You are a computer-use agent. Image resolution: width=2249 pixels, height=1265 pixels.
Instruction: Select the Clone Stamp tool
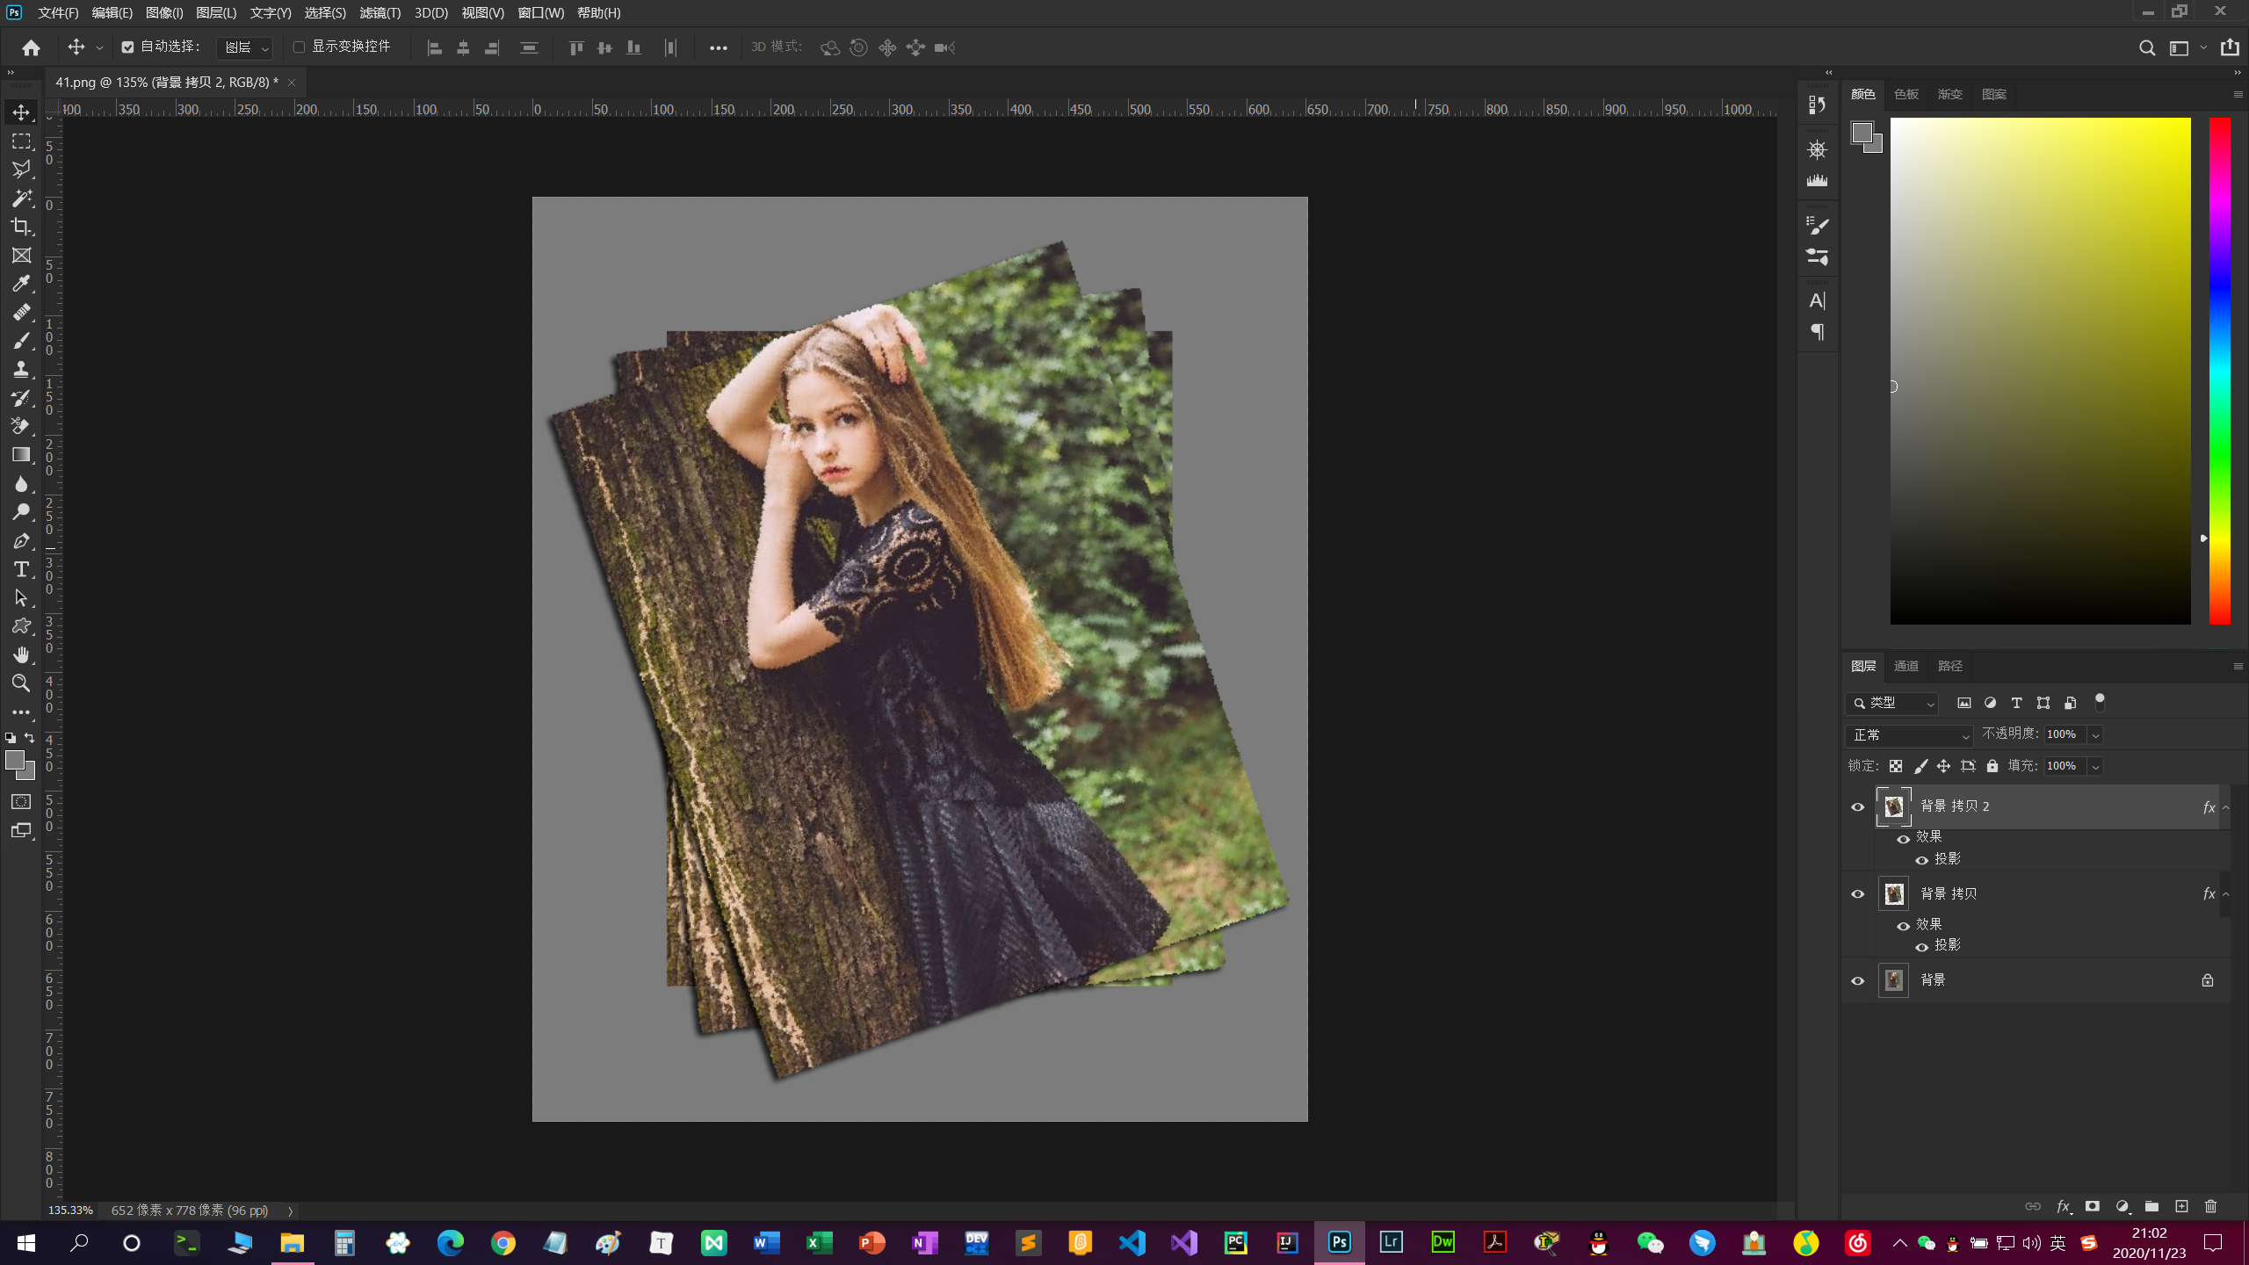(x=21, y=370)
